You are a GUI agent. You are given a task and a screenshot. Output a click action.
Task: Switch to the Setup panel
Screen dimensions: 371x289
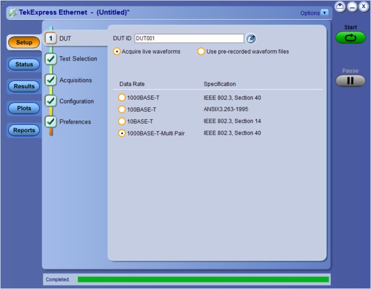24,42
